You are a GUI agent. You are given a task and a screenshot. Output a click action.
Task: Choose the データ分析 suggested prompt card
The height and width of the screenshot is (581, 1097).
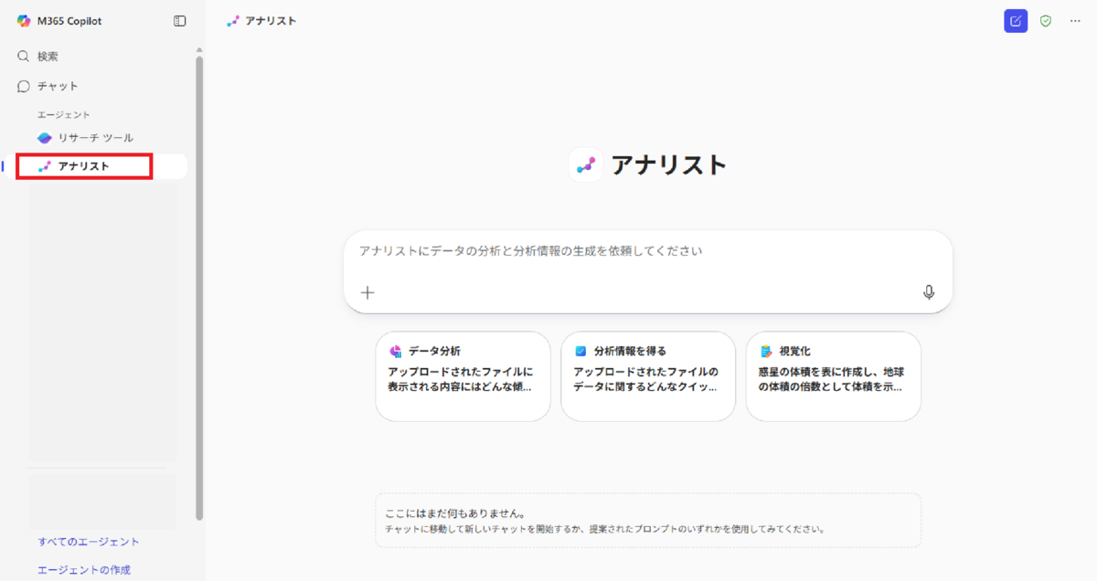click(x=463, y=376)
